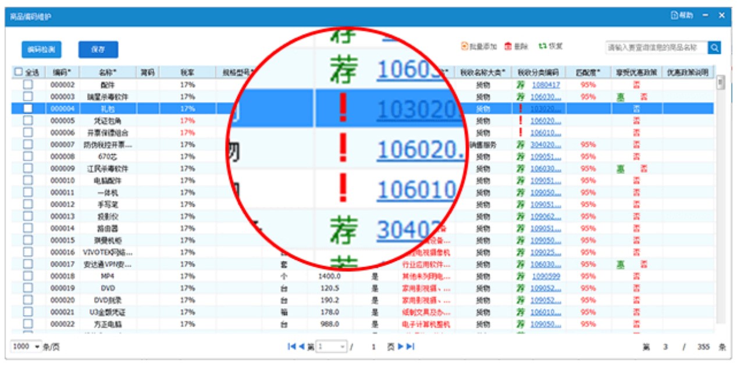Check the box for row 000003
Viewport: 737px width, 367px height.
click(28, 97)
